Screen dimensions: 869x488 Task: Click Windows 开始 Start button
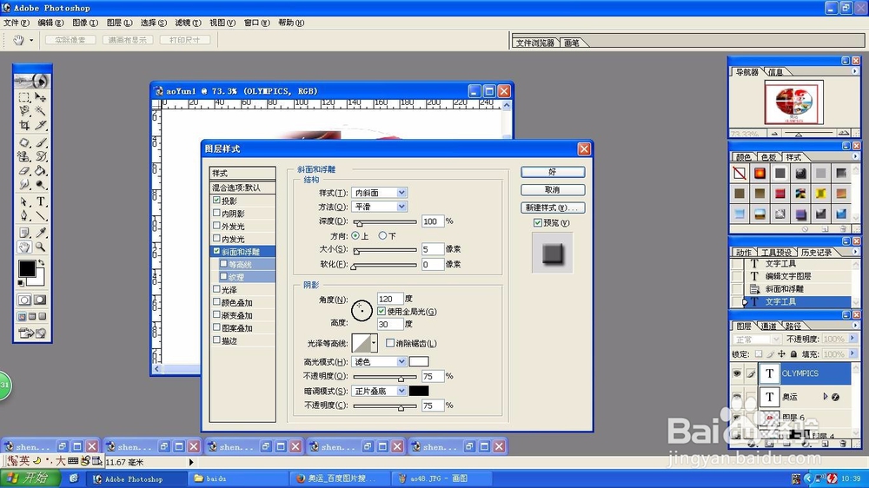[x=30, y=478]
